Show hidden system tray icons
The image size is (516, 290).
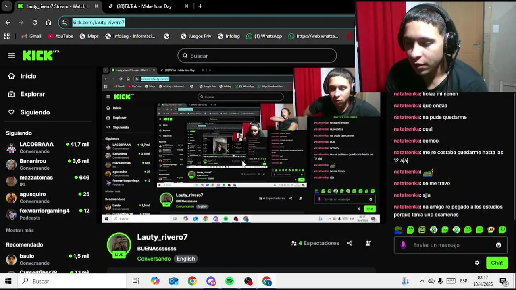(422, 281)
